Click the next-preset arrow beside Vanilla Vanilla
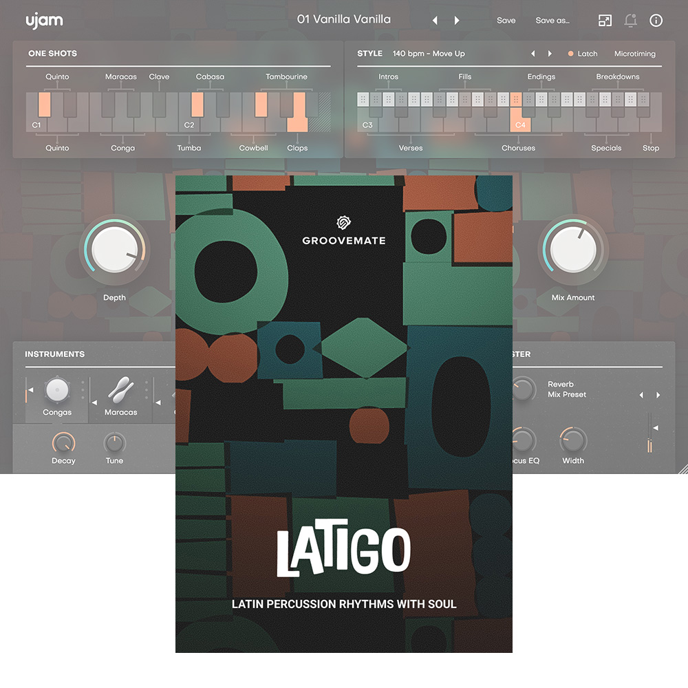This screenshot has width=688, height=688. pos(456,21)
